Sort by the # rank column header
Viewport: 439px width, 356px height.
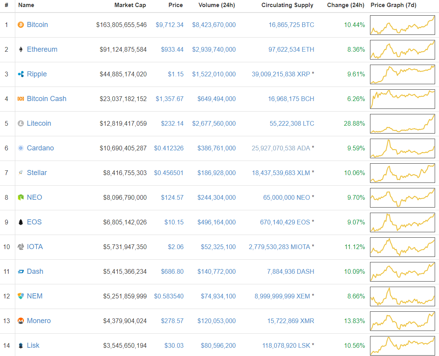(6, 5)
